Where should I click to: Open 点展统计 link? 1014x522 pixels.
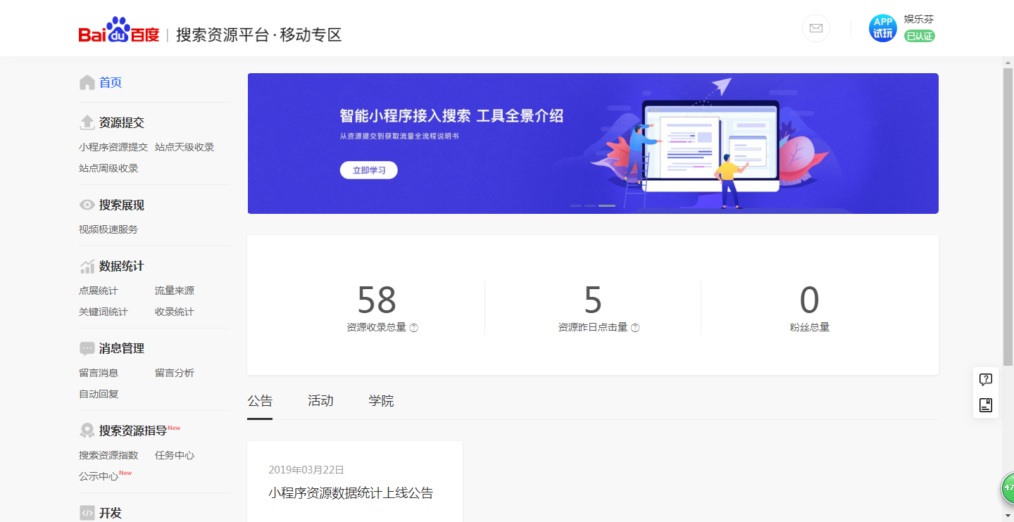[99, 291]
